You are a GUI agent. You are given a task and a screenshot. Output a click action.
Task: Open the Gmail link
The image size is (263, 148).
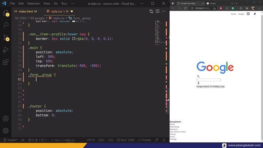[233, 14]
